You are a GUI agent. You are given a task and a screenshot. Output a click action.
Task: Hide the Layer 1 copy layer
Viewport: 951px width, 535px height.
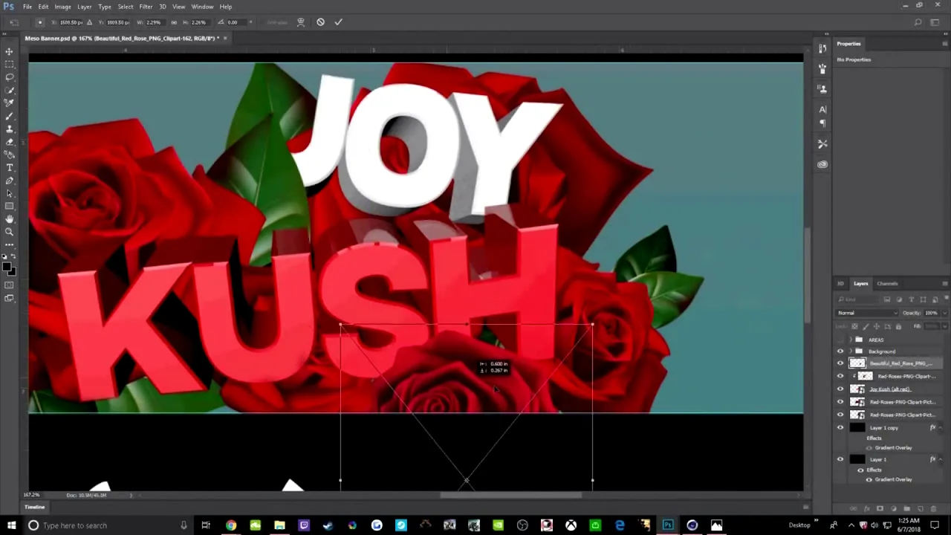tap(840, 428)
